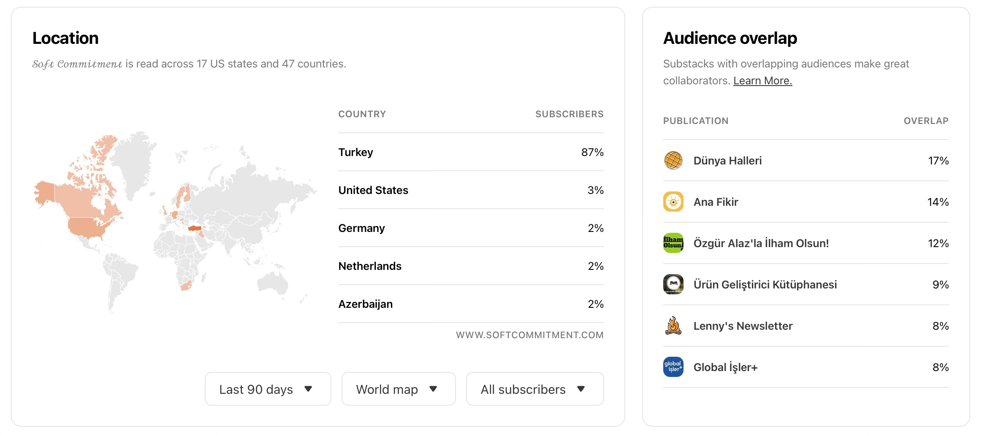The image size is (982, 436).
Task: Click the United States on the map
Action: [x=87, y=228]
